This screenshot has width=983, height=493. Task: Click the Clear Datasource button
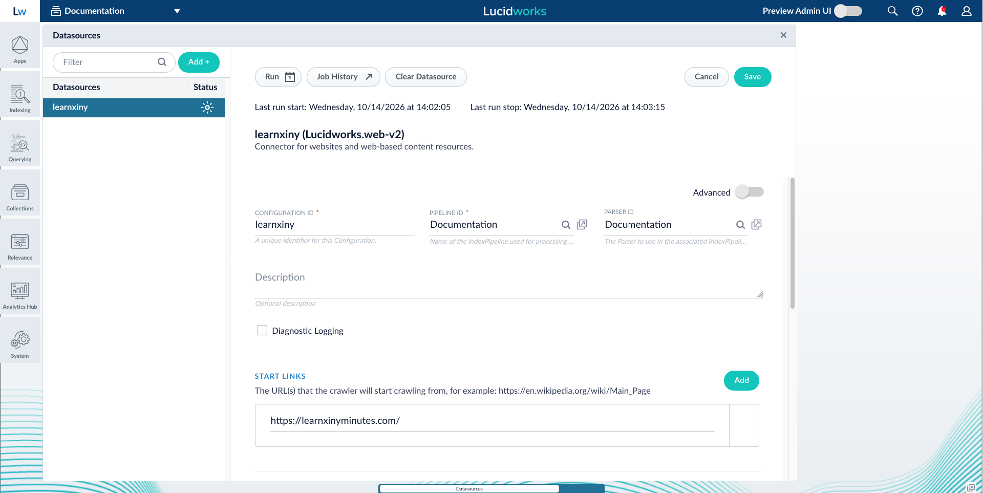pyautogui.click(x=426, y=77)
